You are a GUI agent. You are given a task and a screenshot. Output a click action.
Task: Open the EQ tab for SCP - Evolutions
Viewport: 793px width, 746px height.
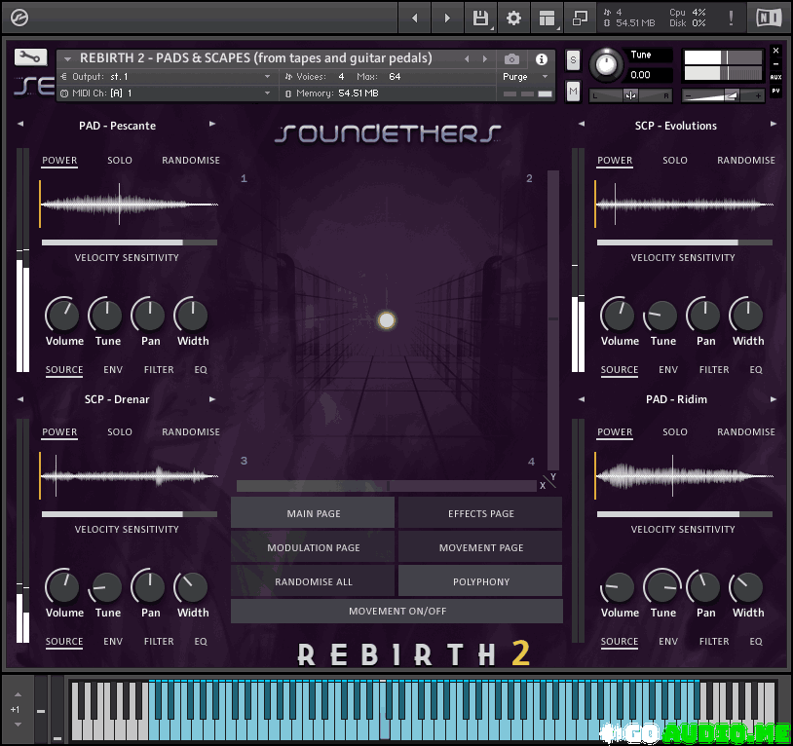coord(756,370)
